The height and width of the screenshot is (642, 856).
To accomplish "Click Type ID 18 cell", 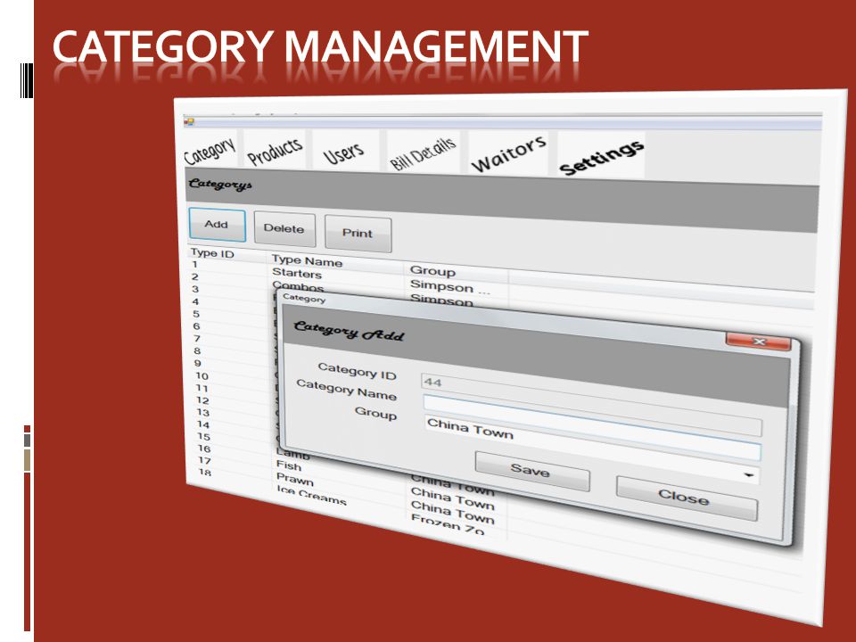I will [x=205, y=473].
